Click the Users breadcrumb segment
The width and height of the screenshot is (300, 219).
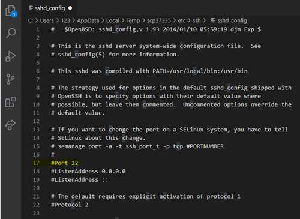tap(47, 20)
